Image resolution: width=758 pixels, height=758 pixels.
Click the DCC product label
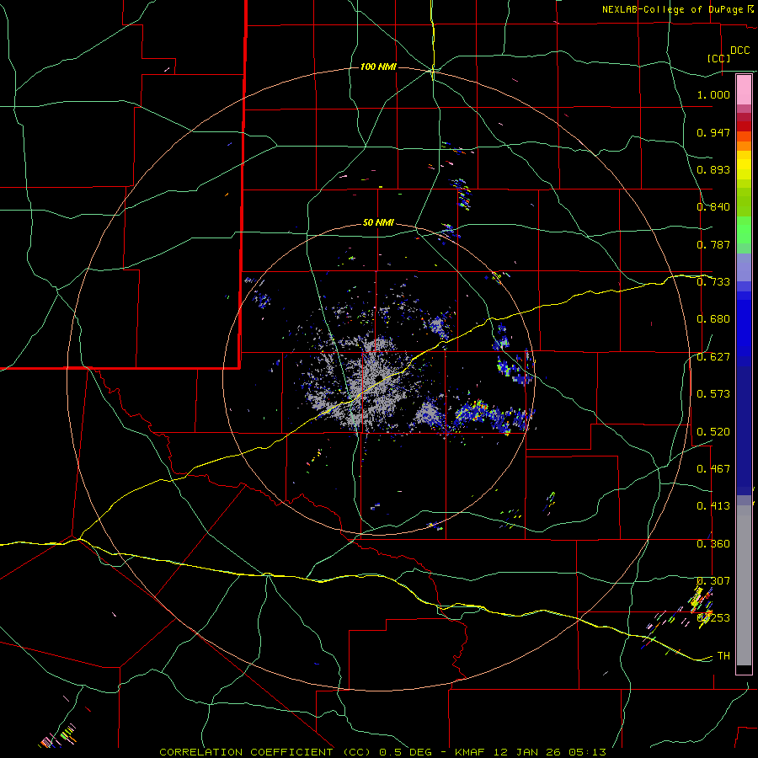point(739,51)
